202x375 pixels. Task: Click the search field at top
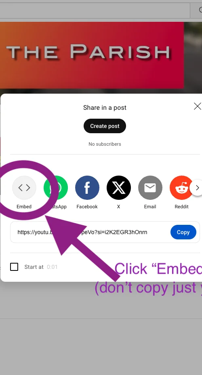95,10
